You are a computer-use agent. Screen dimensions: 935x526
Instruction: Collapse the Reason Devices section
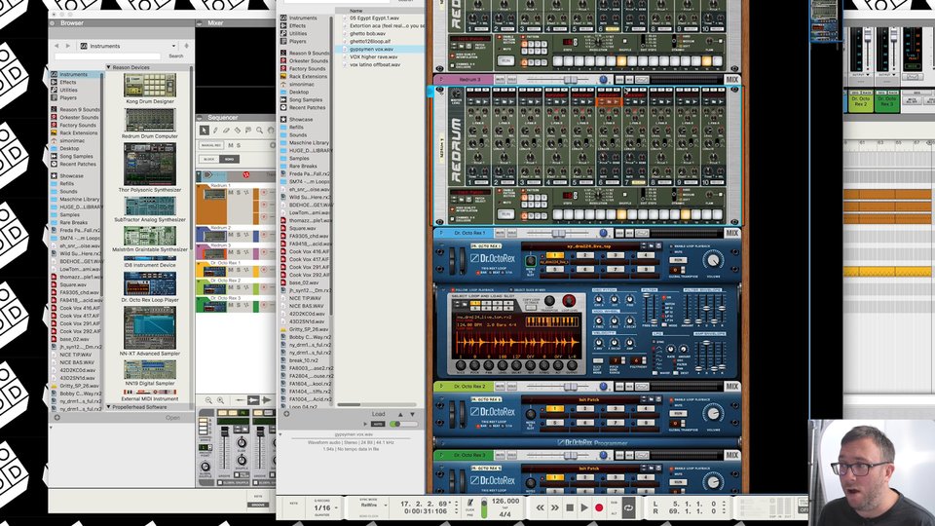click(x=108, y=67)
